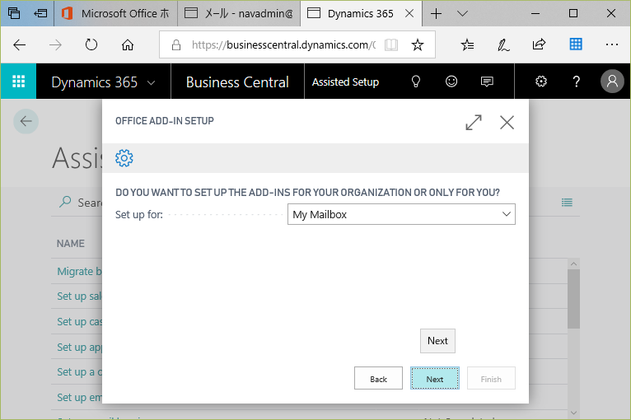
Task: Go forward in the browser
Action: 55,44
